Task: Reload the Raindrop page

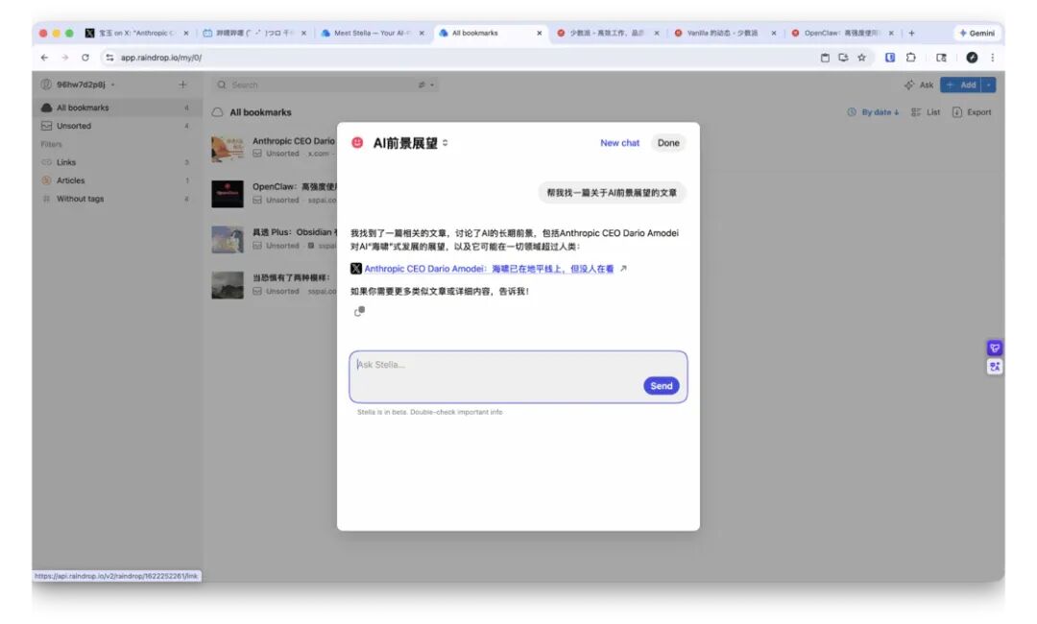Action: 85,58
